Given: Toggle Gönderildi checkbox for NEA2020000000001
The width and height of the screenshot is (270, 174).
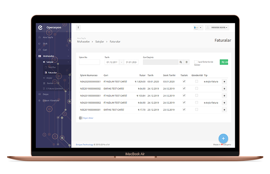Looking at the screenshot, I should [x=197, y=81].
